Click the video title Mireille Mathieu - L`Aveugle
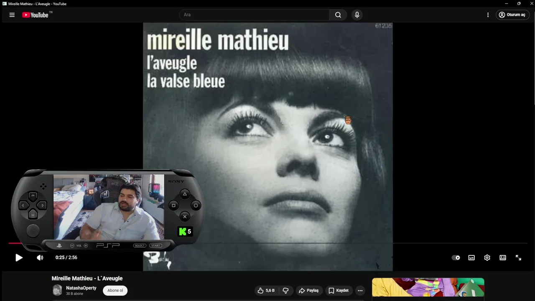The image size is (535, 301). coord(87,278)
